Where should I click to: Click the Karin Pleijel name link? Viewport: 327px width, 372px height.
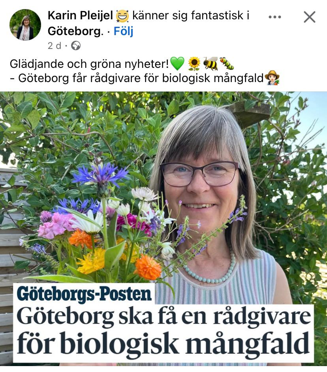80,16
